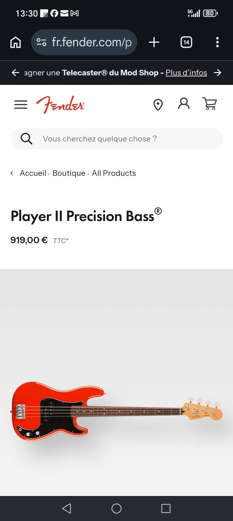
Task: Open the store locator pin icon
Action: [x=158, y=105]
